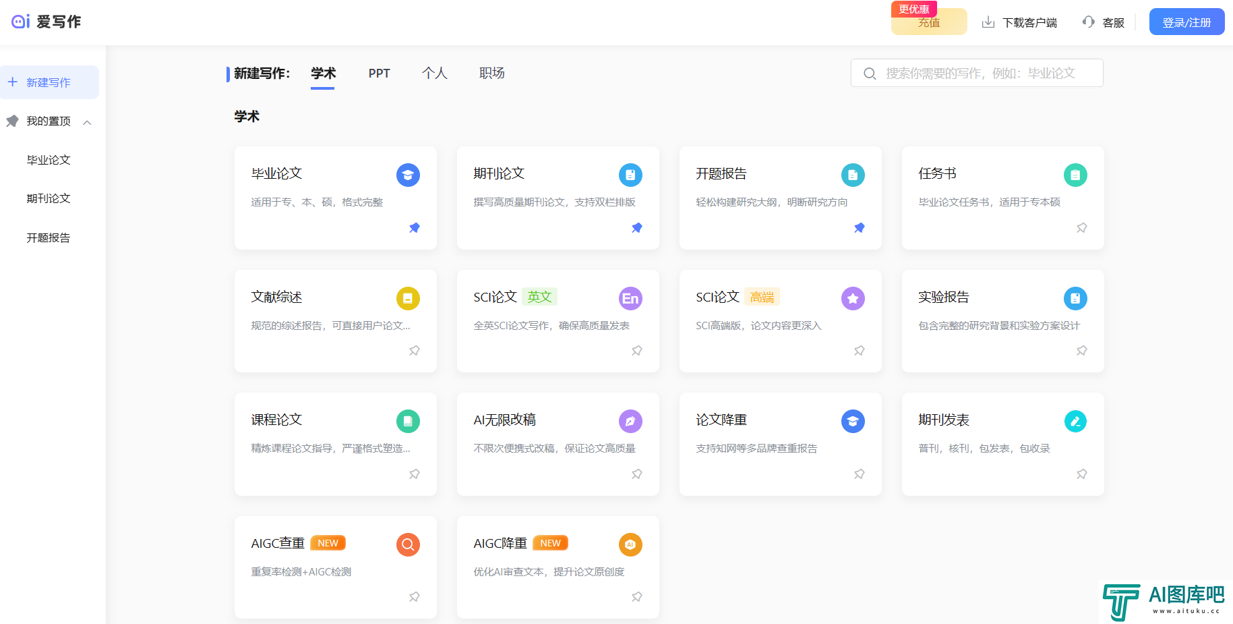Click the 更优惠 promo badge
The width and height of the screenshot is (1233, 624).
click(914, 9)
